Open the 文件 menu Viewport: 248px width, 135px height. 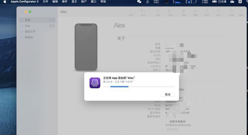pos(45,2)
